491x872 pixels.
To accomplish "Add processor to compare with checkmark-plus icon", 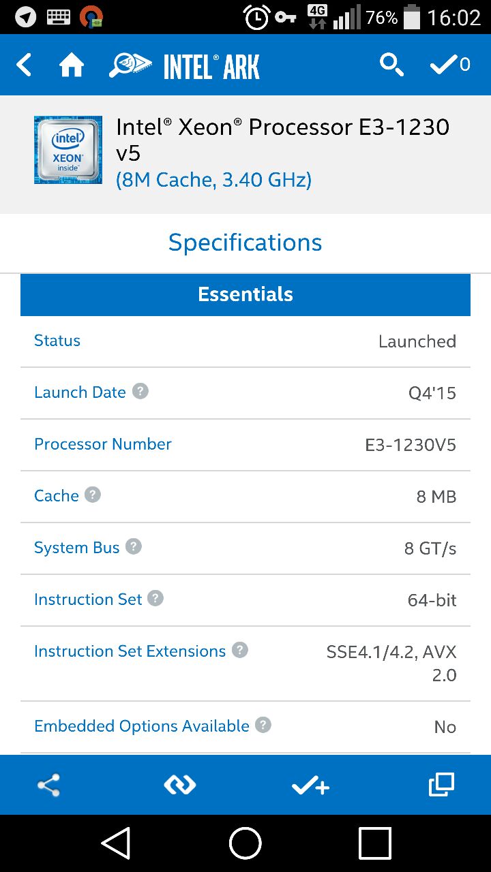I will pyautogui.click(x=311, y=786).
